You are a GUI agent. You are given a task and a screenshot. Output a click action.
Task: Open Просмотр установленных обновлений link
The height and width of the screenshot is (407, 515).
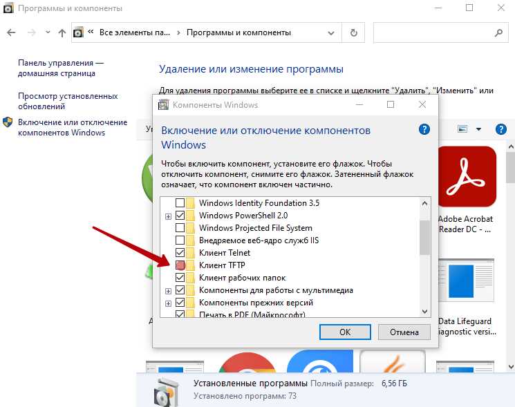tap(68, 102)
